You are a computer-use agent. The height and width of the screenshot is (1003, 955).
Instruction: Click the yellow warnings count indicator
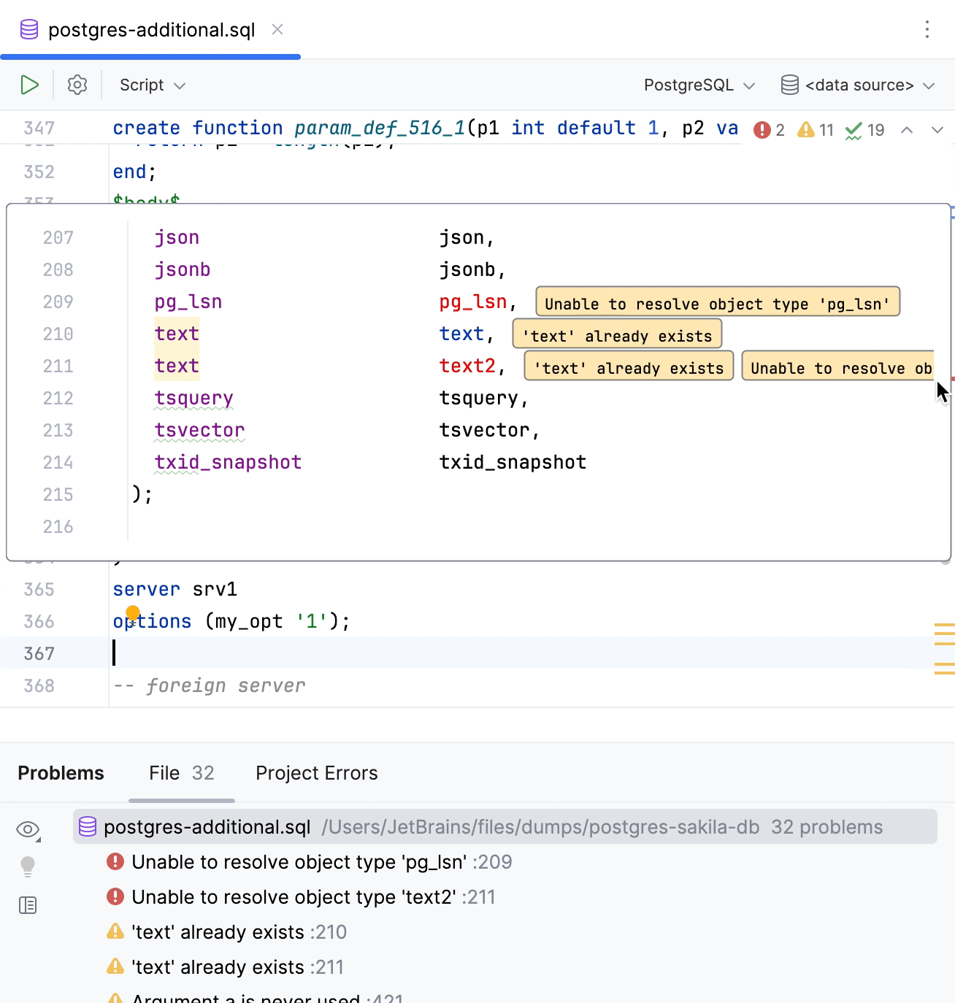(816, 130)
